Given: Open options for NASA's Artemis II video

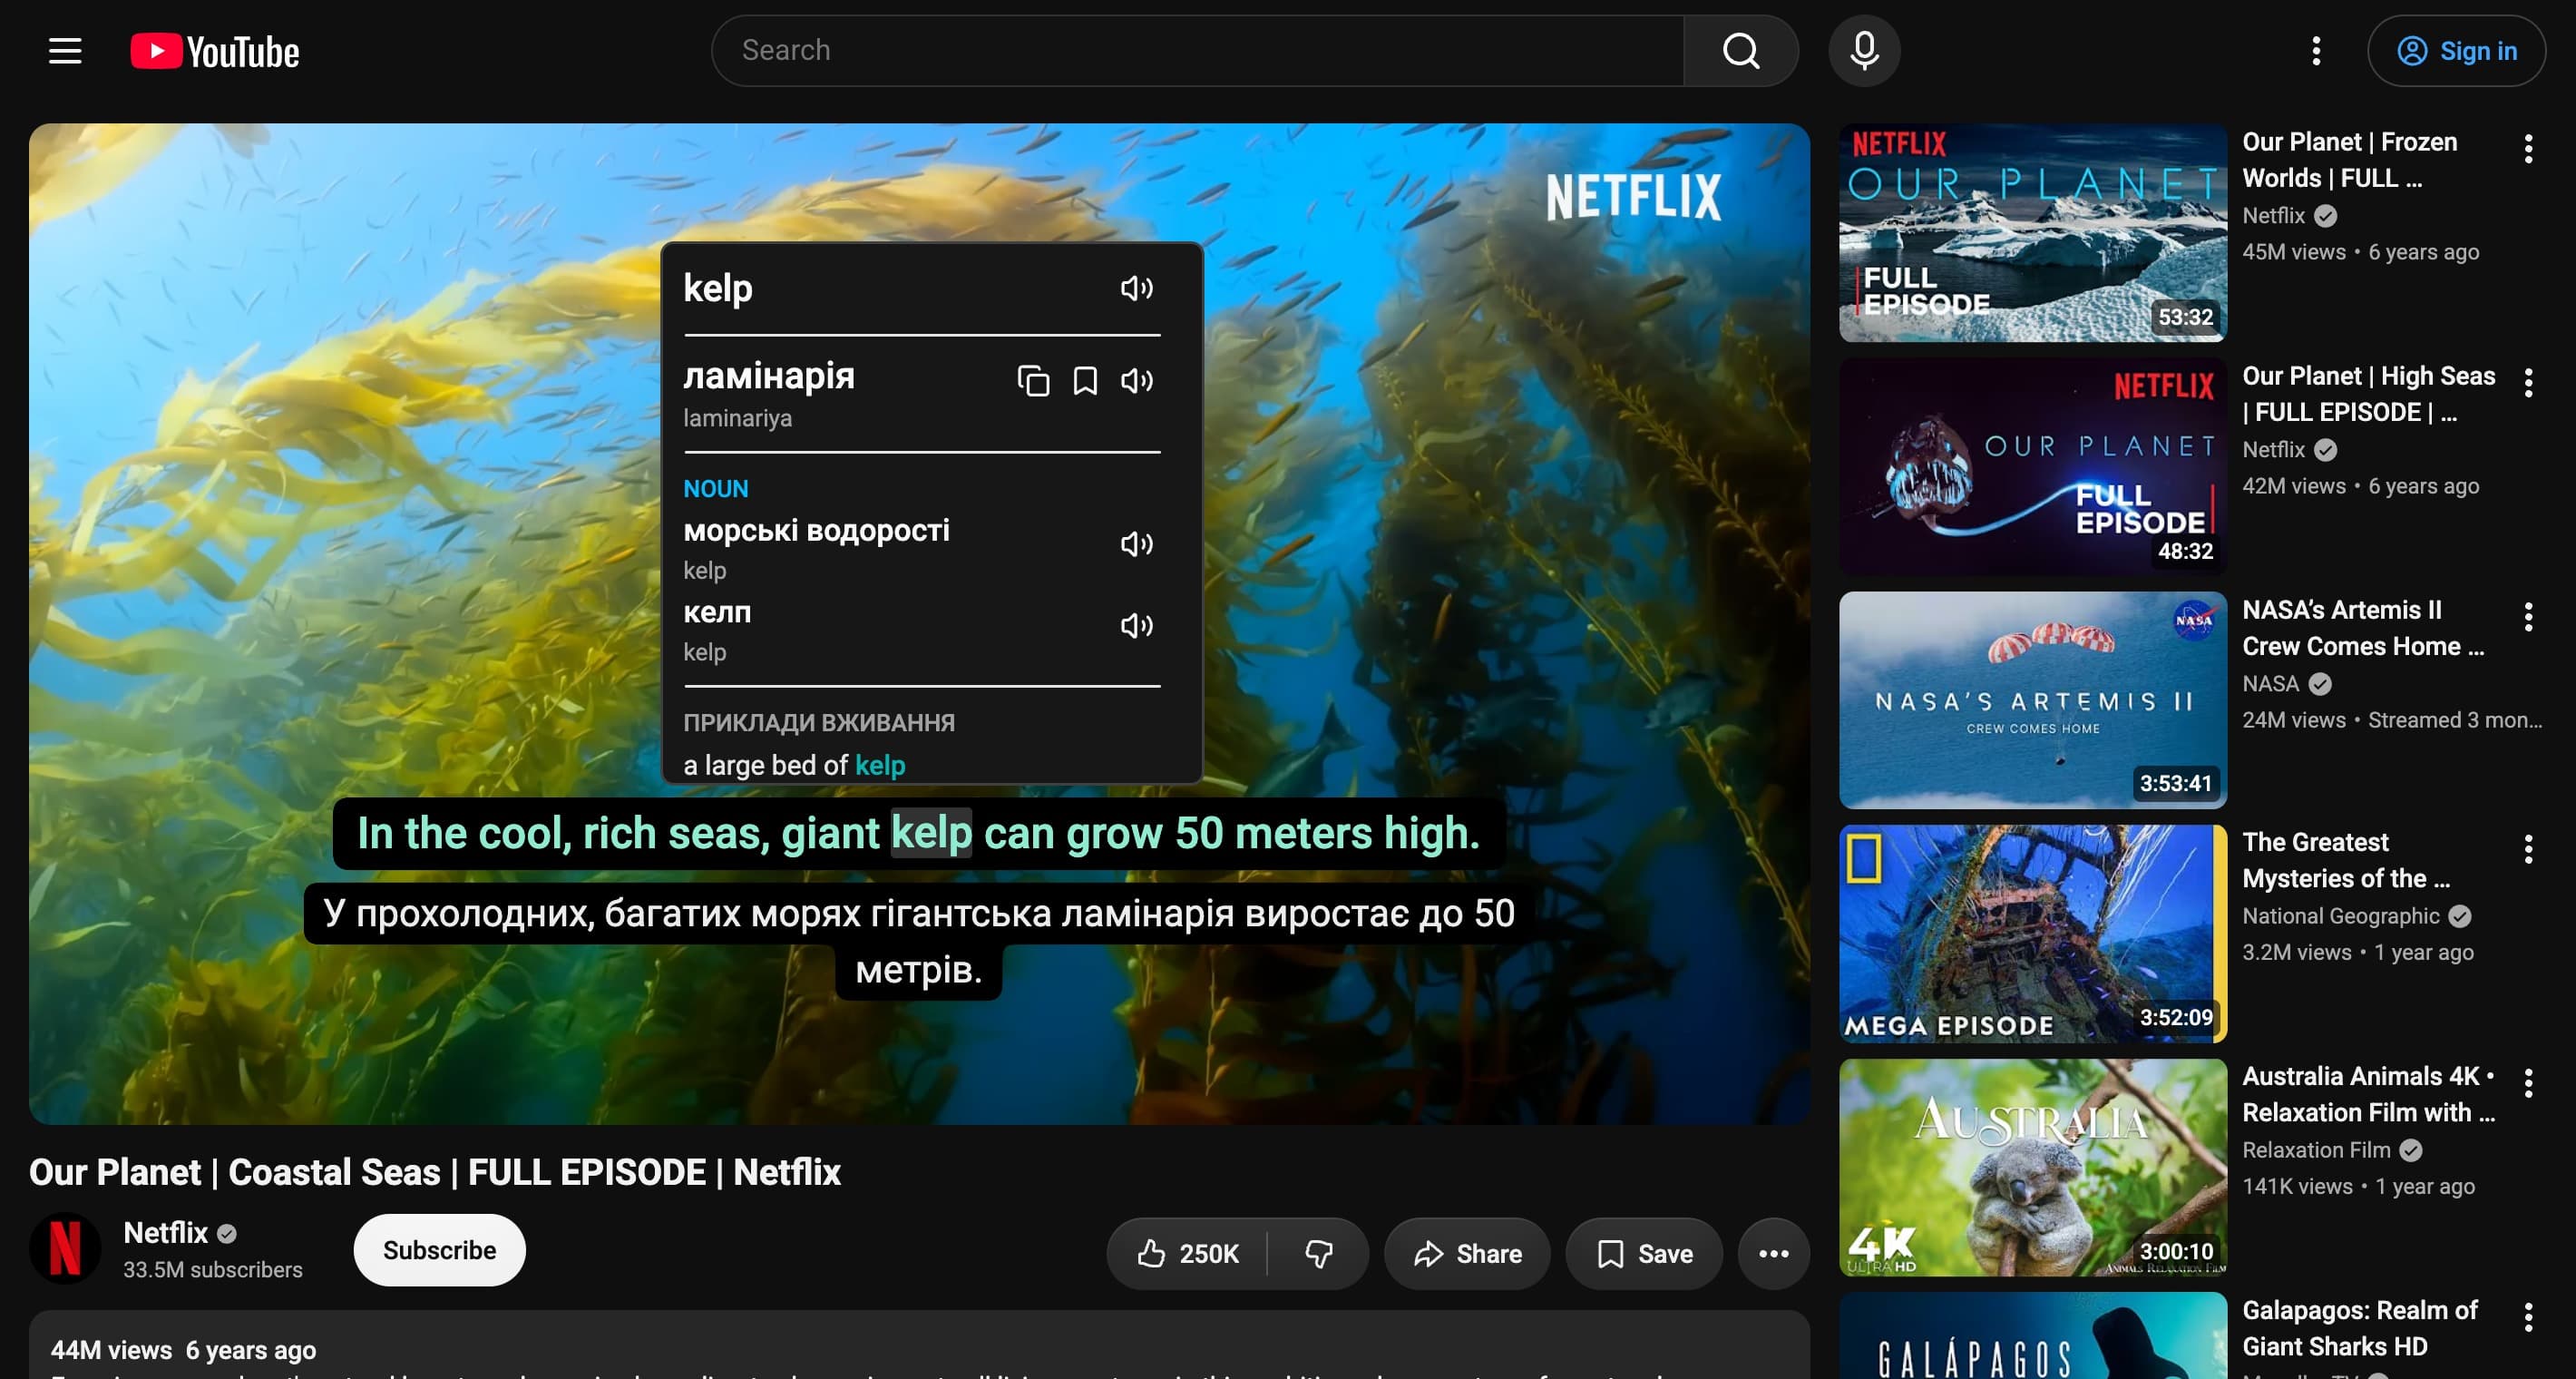Looking at the screenshot, I should point(2528,617).
